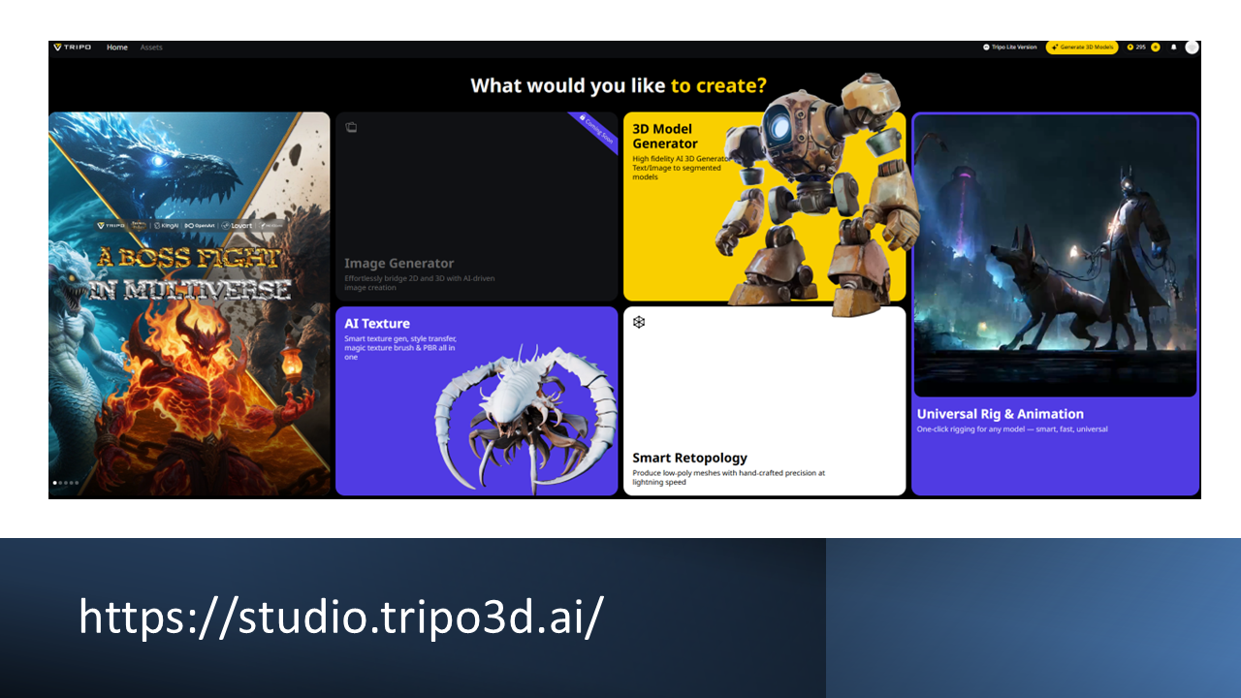The height and width of the screenshot is (698, 1241).
Task: Click the mesh cube icon on Smart Retopology card
Action: point(639,322)
